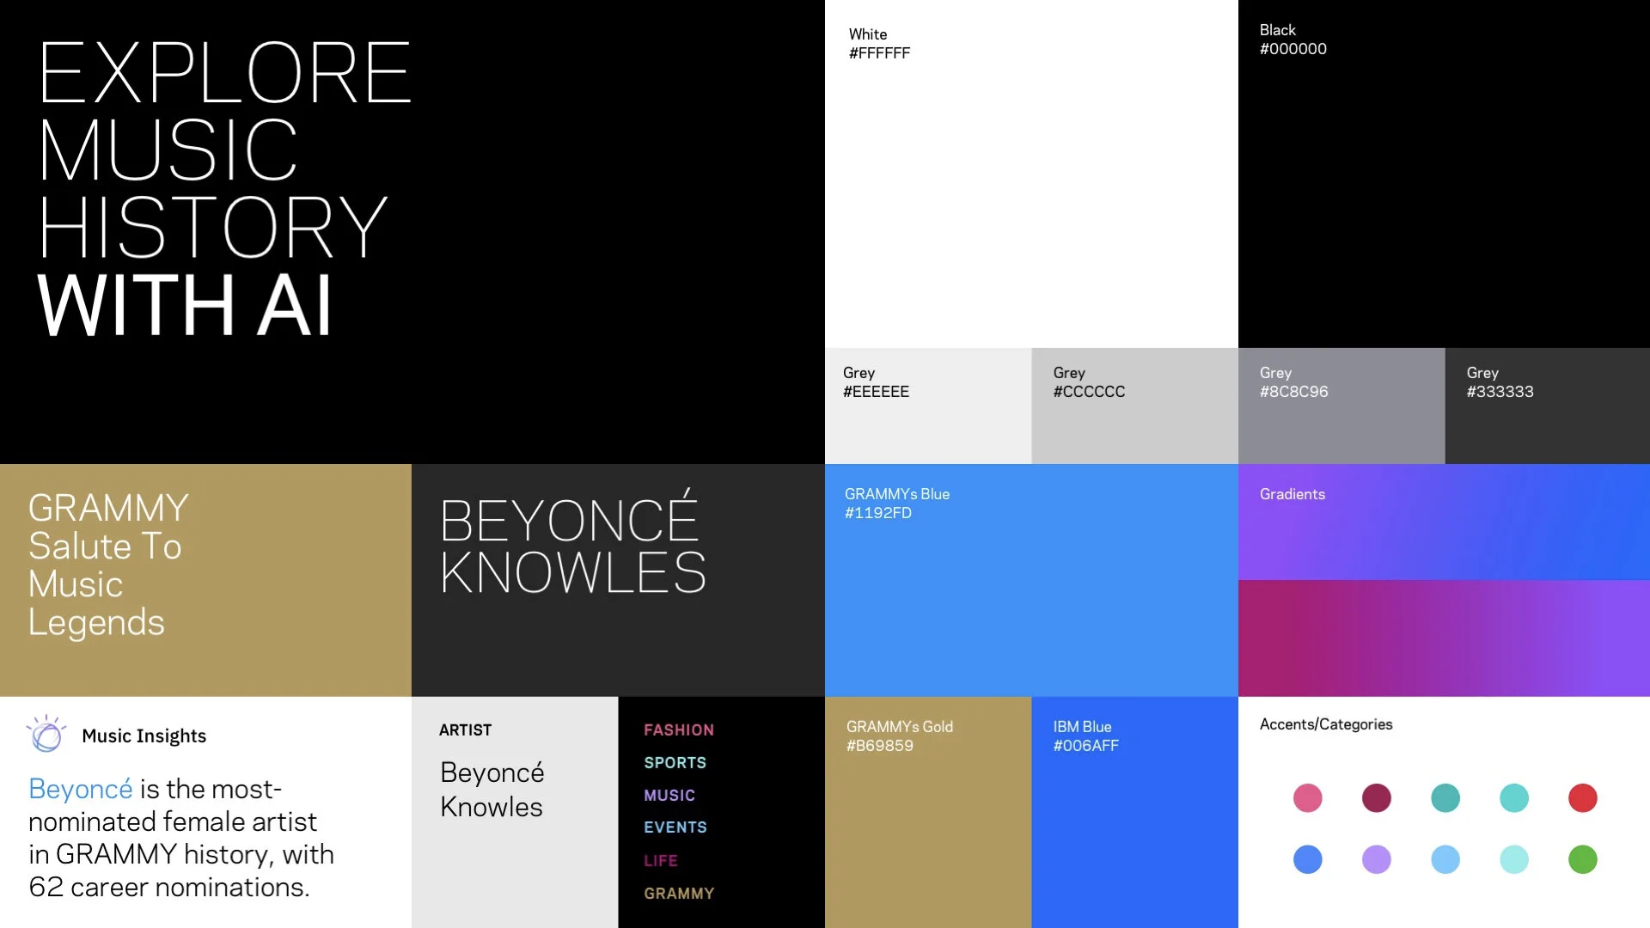Click the red accent color dot
The image size is (1650, 928).
pyautogui.click(x=1582, y=797)
